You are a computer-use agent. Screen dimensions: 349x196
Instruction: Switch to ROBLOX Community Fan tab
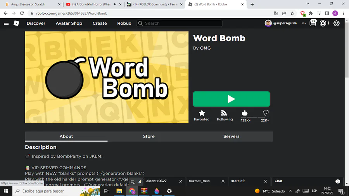pos(153,4)
